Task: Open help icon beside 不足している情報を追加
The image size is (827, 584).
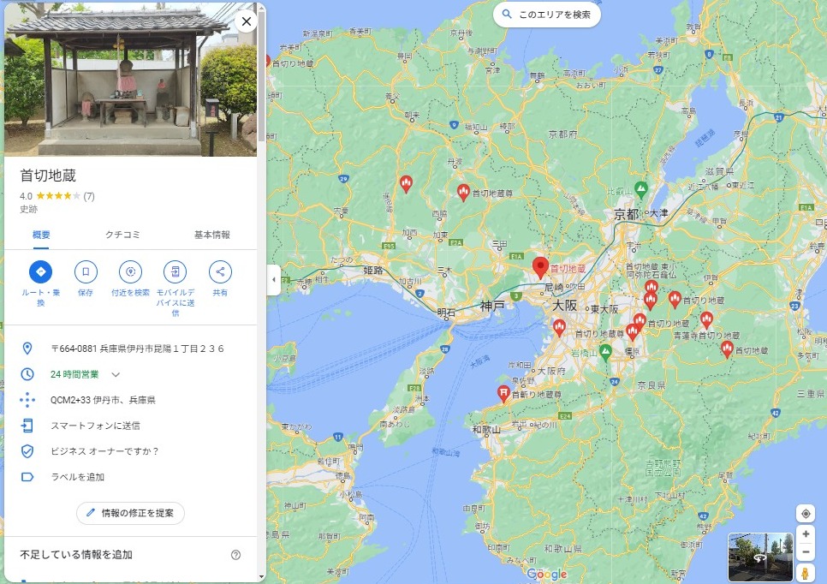Action: (x=235, y=555)
